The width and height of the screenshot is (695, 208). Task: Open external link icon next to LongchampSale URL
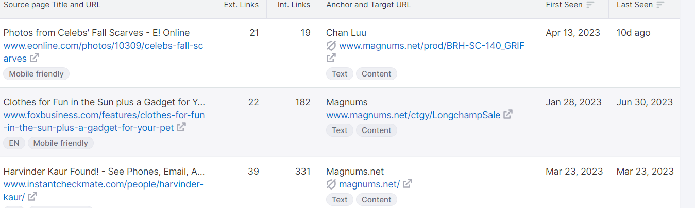[508, 114]
